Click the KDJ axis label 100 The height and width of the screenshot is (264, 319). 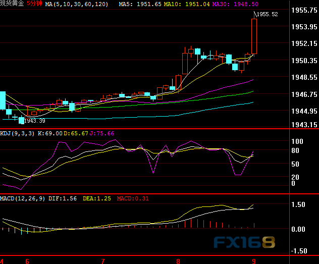pos(297,141)
